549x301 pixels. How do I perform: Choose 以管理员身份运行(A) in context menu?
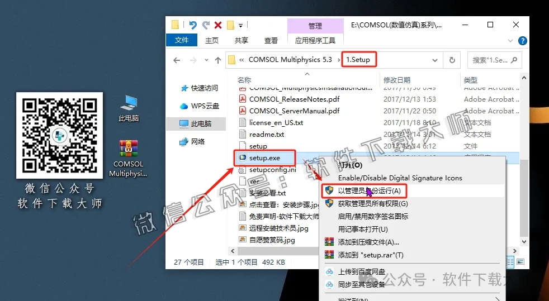pyautogui.click(x=369, y=191)
